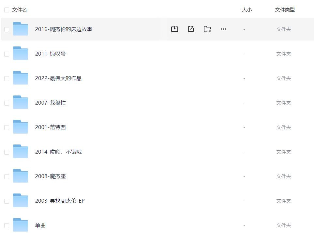Image resolution: width=314 pixels, height=233 pixels.
Task: Open more options for 2016-周杰伦的床边故事
Action: 223,29
